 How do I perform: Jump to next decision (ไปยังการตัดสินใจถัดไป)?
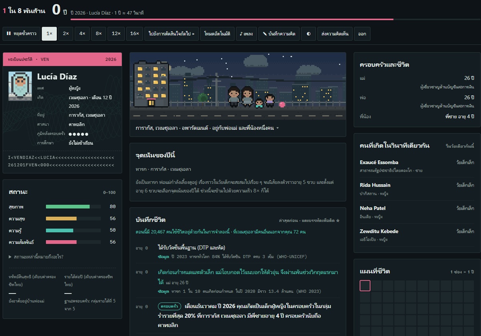pos(172,34)
